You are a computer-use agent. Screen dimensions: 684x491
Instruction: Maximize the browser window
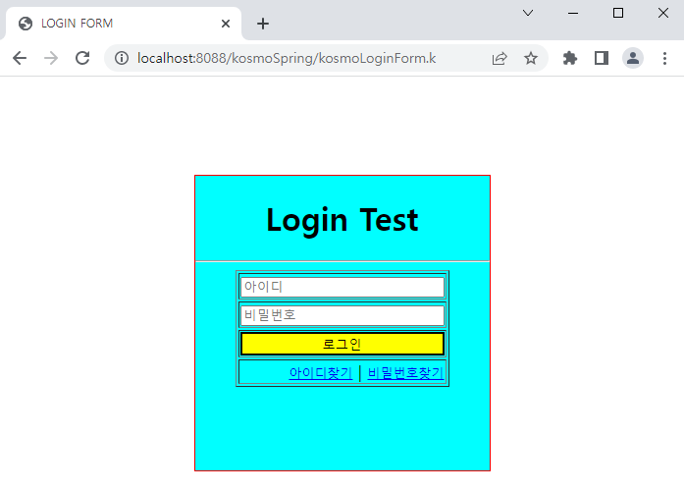[618, 13]
